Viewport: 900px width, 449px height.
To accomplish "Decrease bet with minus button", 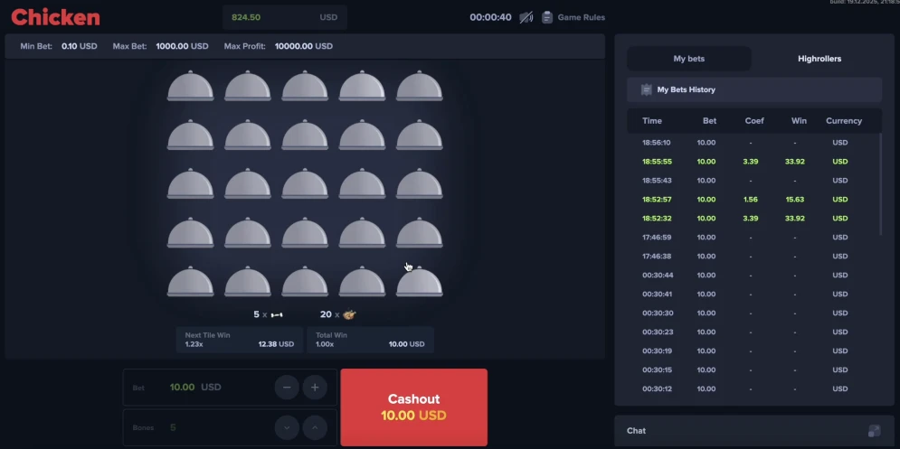I will (287, 388).
